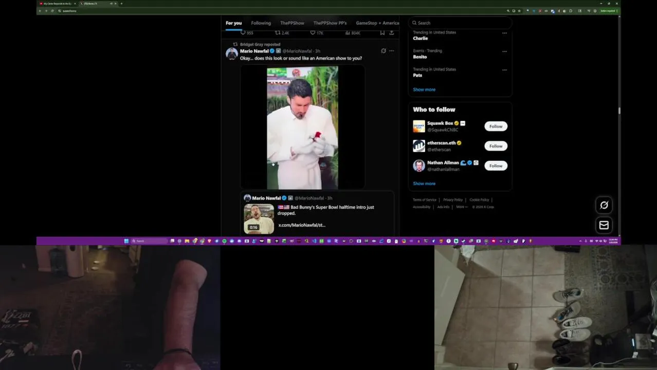Open Mario Nawfal's profile avatar

(x=232, y=53)
